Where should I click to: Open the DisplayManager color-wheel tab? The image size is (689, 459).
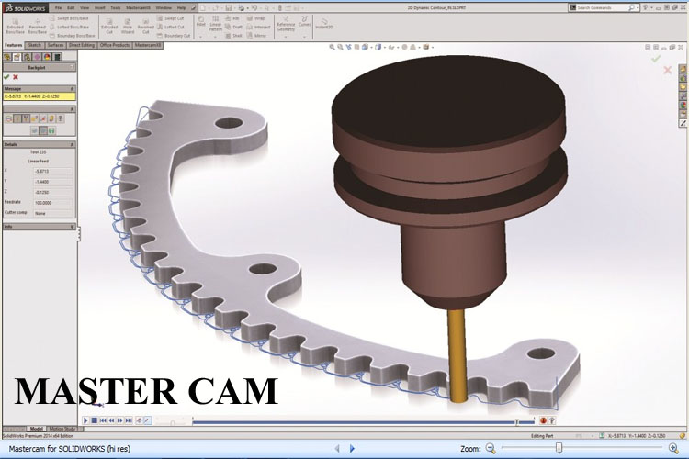pos(47,57)
